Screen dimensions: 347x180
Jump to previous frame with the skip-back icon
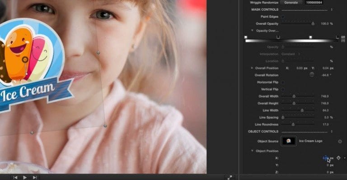15,177
